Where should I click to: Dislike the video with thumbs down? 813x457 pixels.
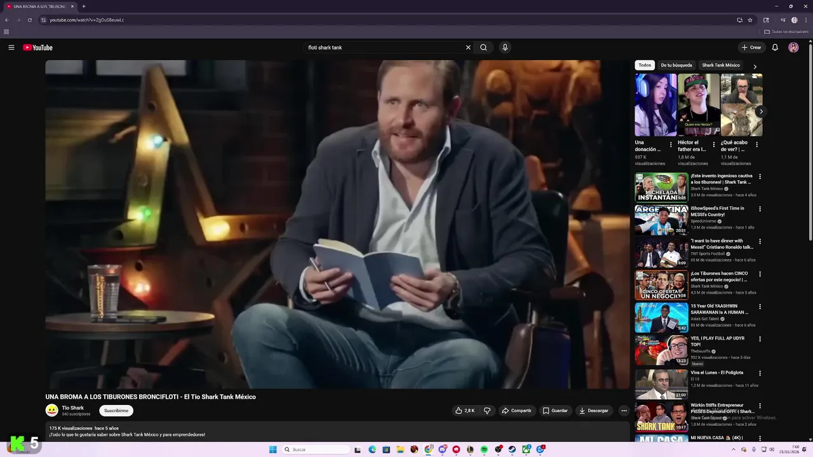487,411
